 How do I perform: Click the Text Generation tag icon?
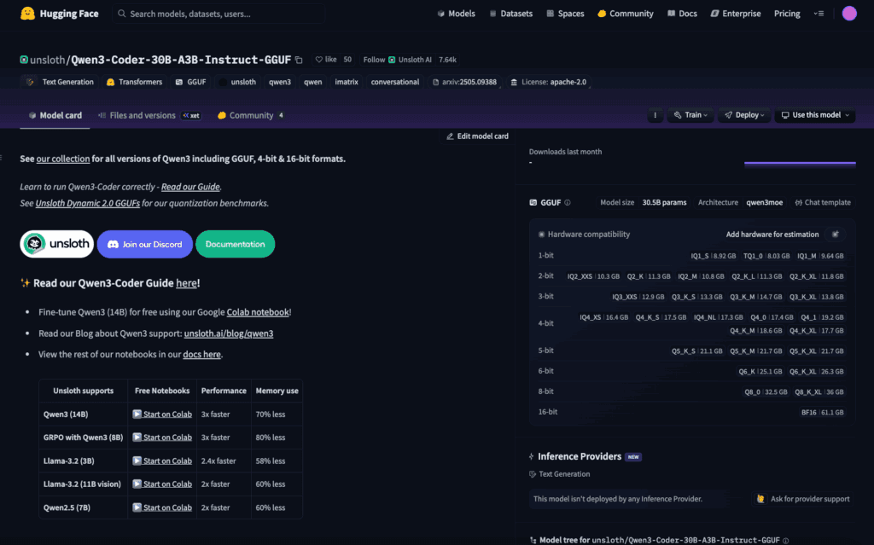click(30, 82)
